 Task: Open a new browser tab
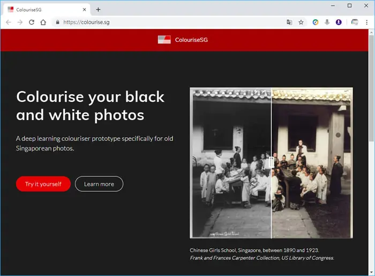tap(98, 10)
